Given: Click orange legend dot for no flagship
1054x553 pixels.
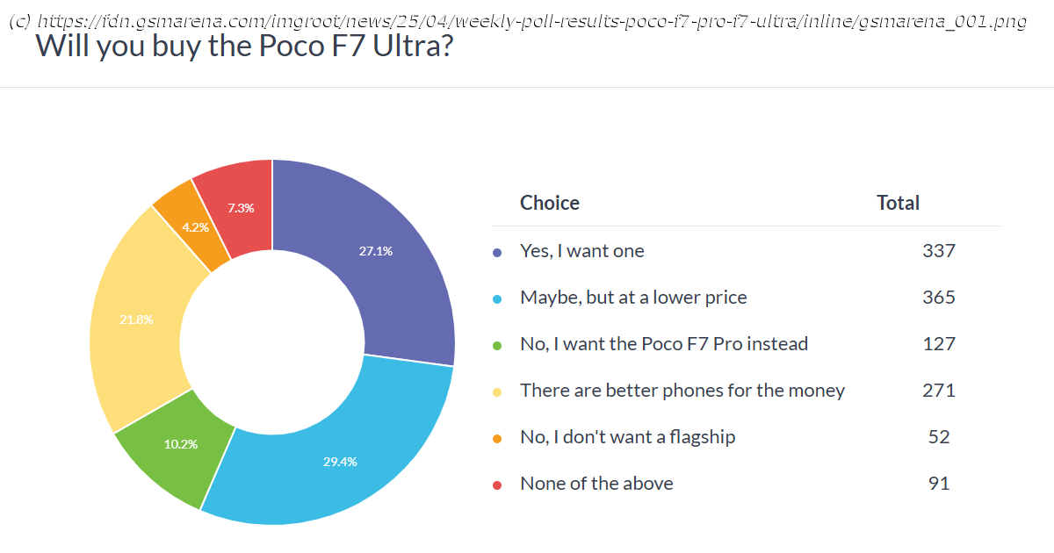Looking at the screenshot, I should pos(497,438).
